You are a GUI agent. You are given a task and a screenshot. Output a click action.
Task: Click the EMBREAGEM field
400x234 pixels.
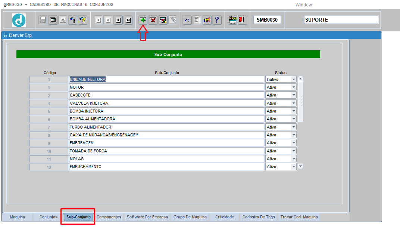click(x=166, y=143)
